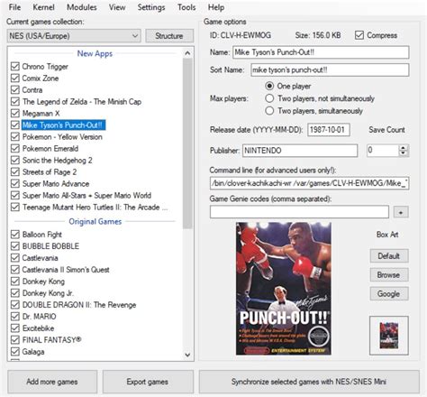The image size is (427, 397).
Task: Toggle the Donkey Kong checkbox
Action: pyautogui.click(x=15, y=282)
